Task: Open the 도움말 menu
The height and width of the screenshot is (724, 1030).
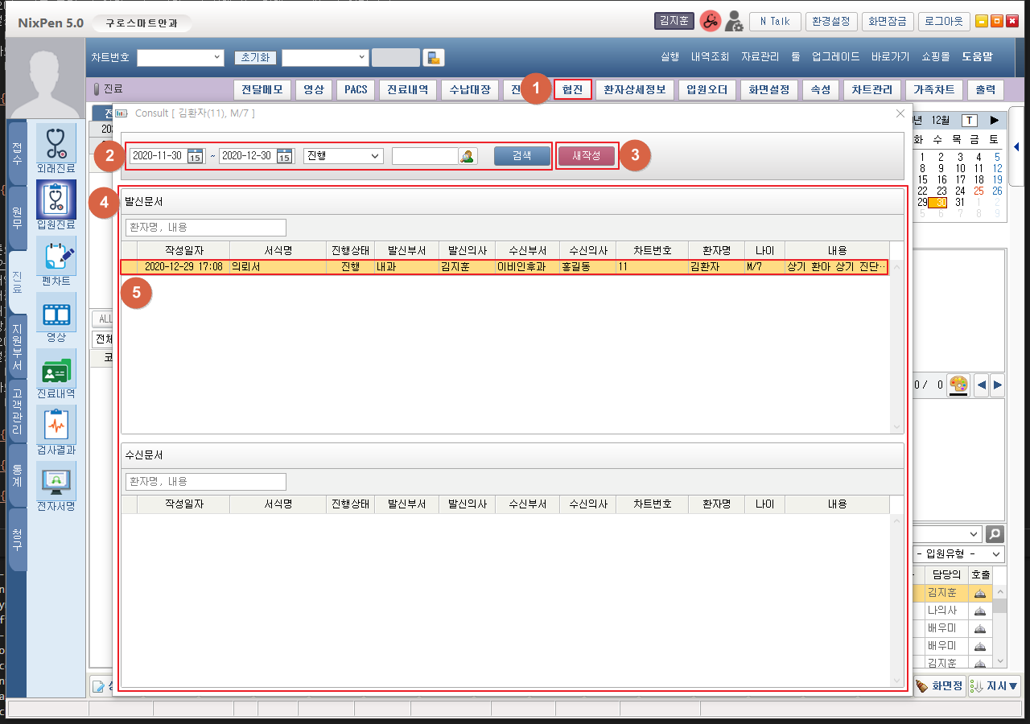Action: [977, 57]
